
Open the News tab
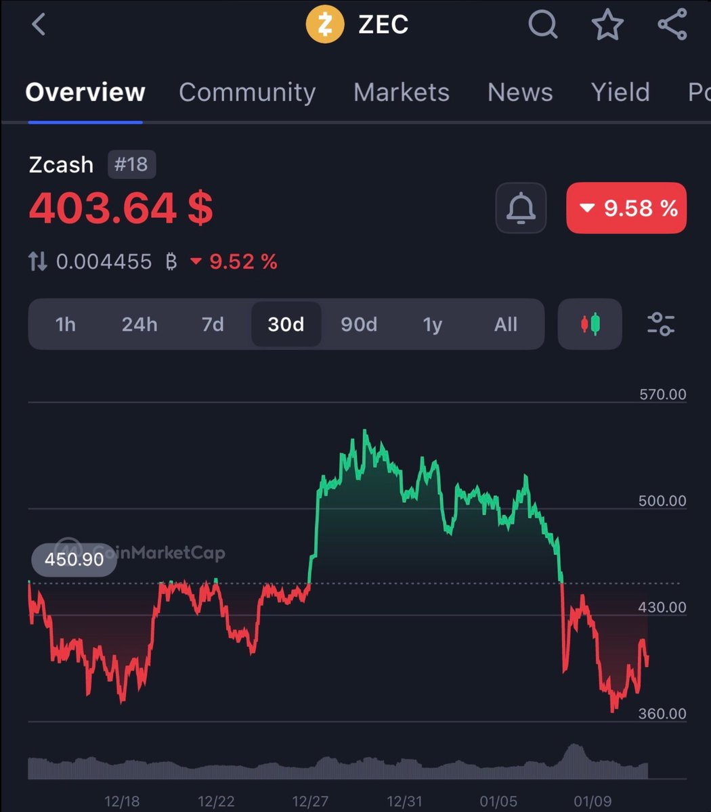point(520,92)
